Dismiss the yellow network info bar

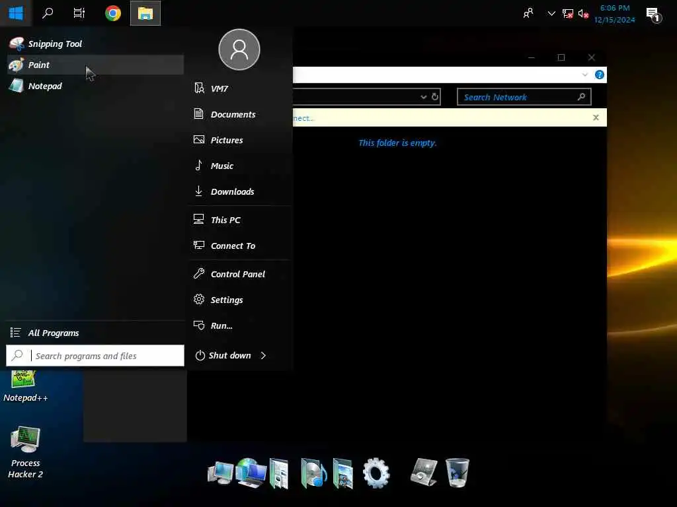pyautogui.click(x=596, y=118)
